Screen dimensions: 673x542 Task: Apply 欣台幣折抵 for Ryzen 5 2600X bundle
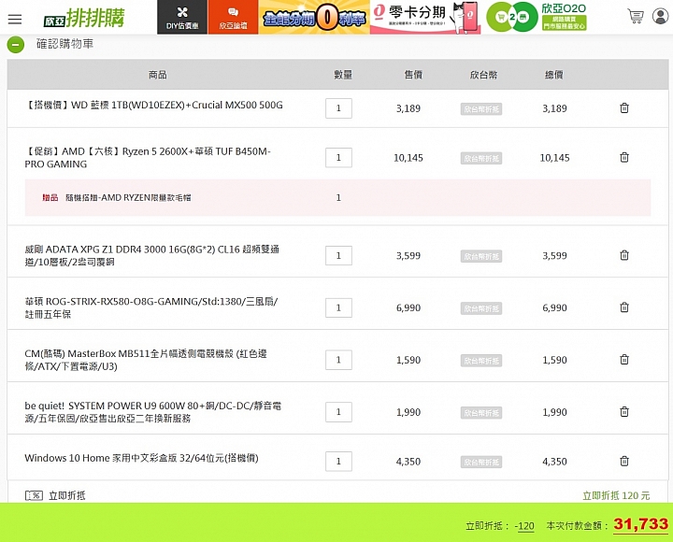(481, 158)
